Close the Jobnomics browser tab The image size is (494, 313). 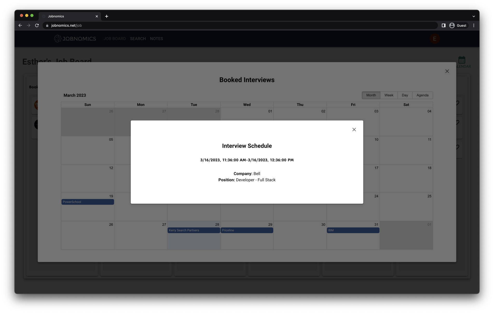click(97, 16)
